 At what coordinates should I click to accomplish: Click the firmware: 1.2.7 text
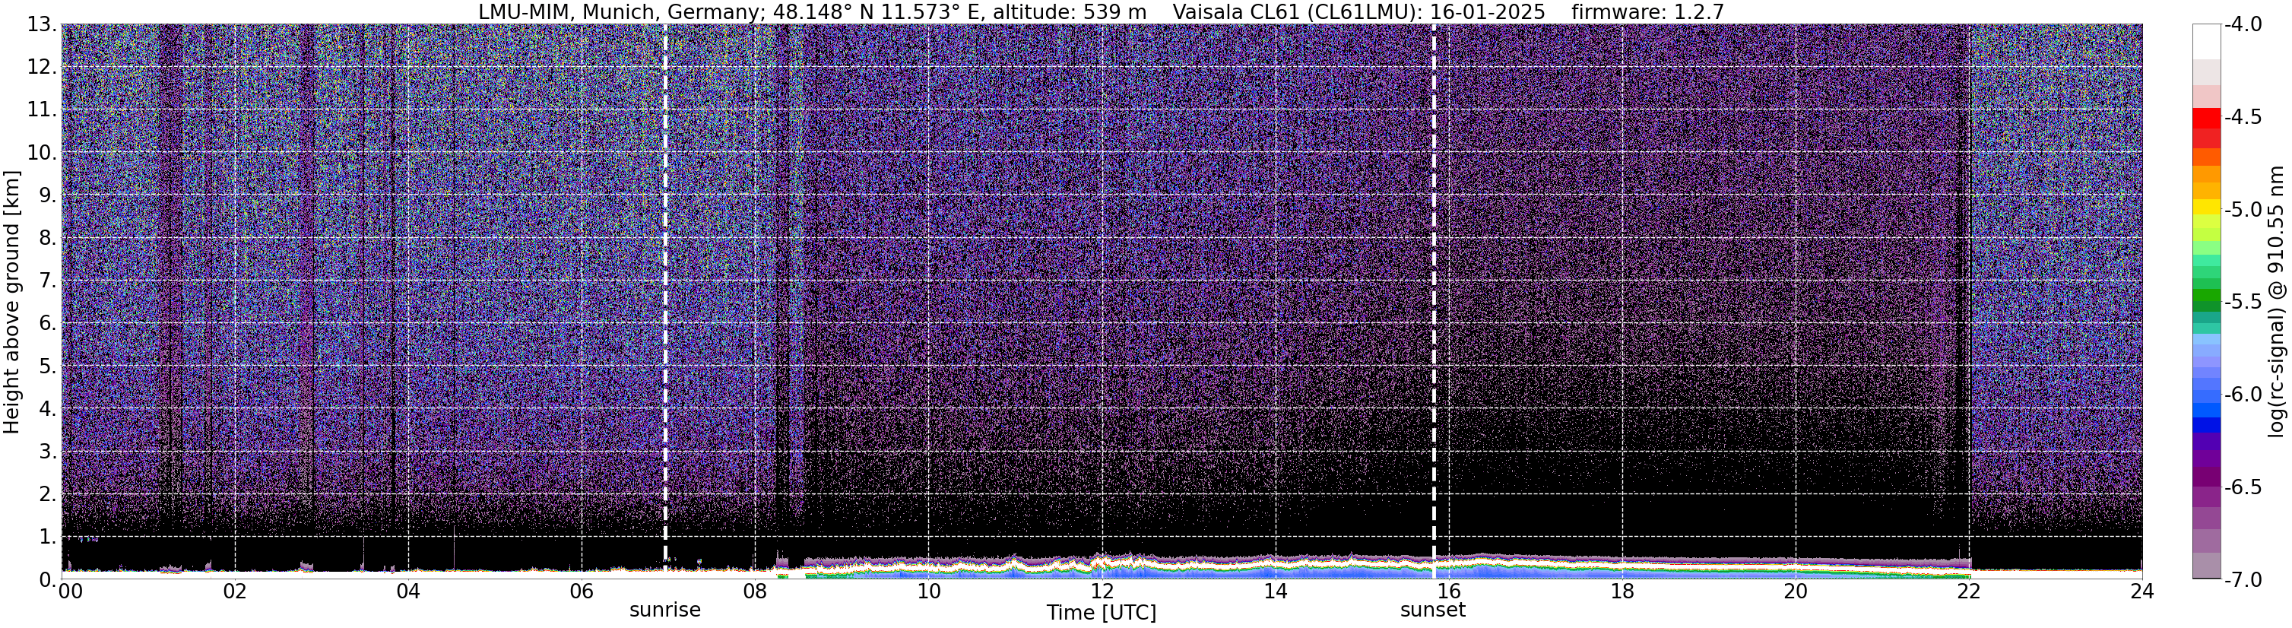point(1648,11)
